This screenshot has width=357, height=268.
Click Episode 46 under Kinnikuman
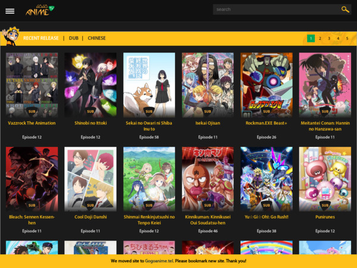coord(208,231)
